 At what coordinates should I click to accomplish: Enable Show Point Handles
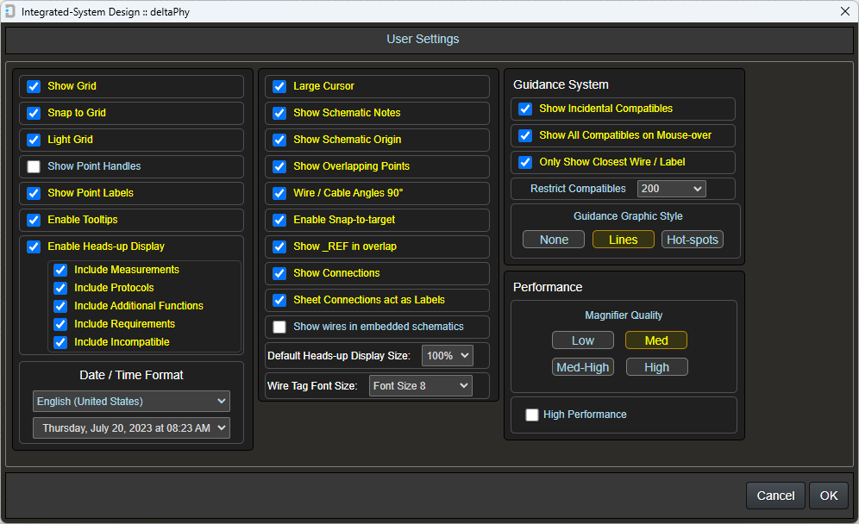tap(33, 166)
